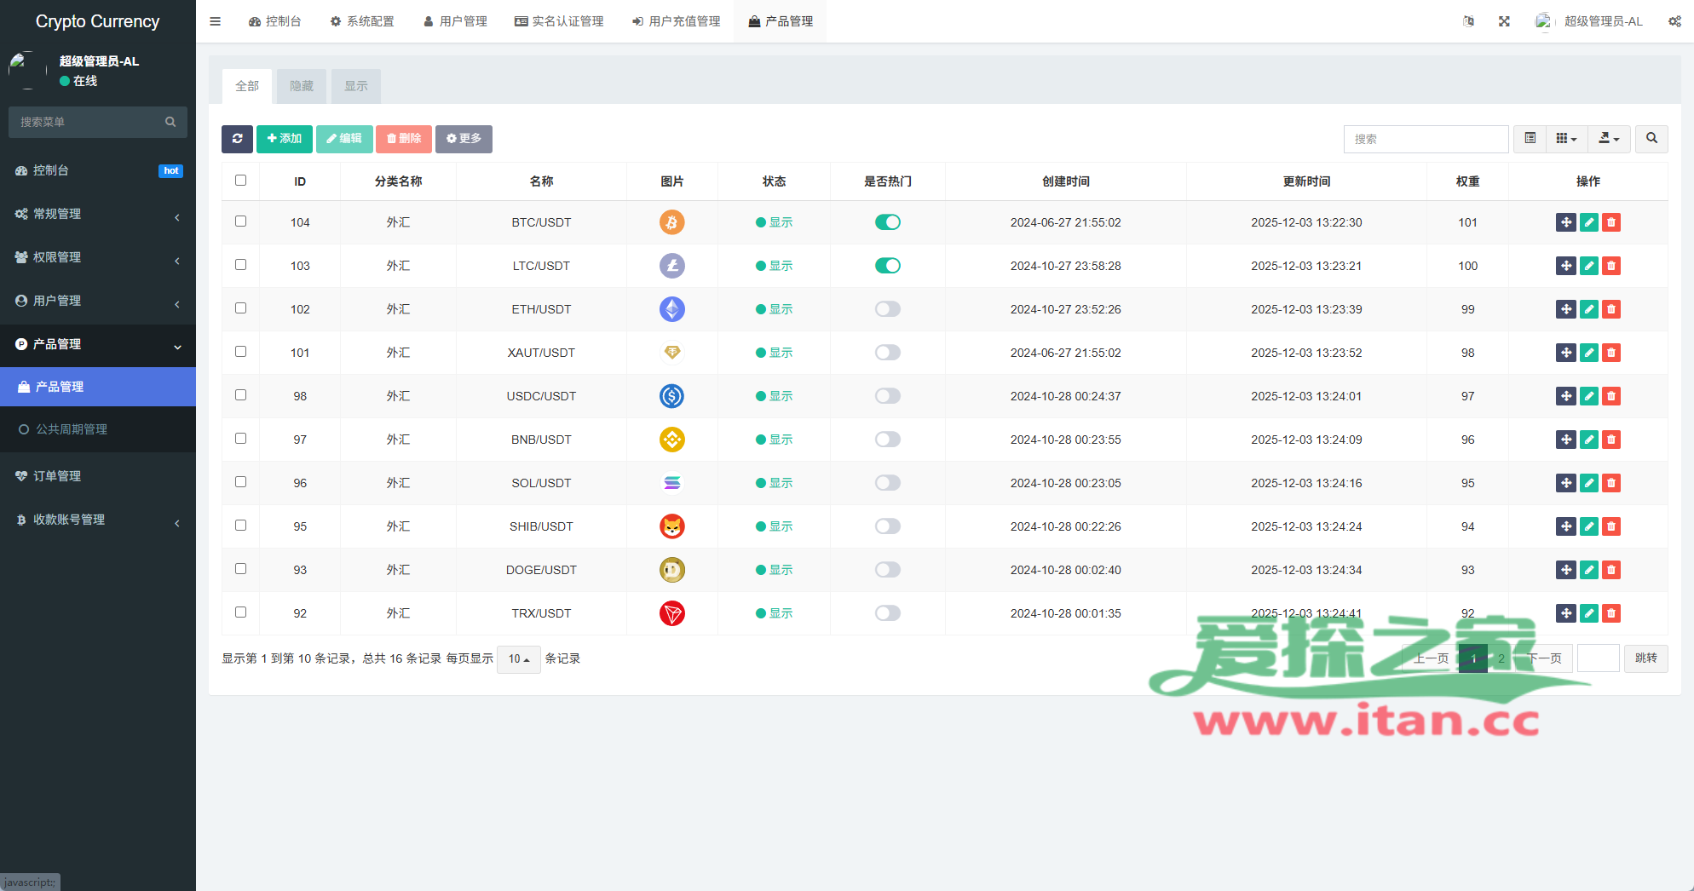The height and width of the screenshot is (891, 1694).
Task: Click the move icon on the SOL/USDT row
Action: pos(1566,483)
